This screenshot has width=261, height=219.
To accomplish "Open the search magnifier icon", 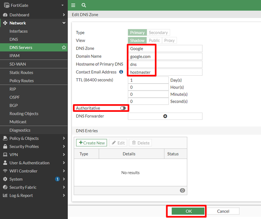I will pos(84,5).
